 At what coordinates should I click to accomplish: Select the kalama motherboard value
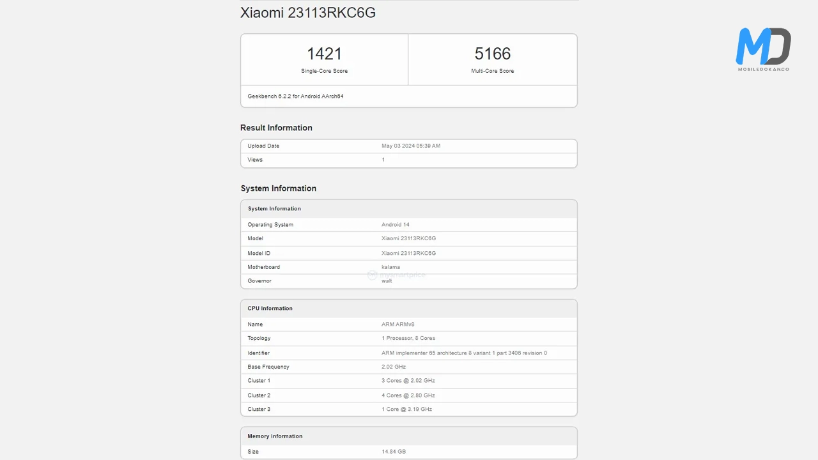coord(390,267)
